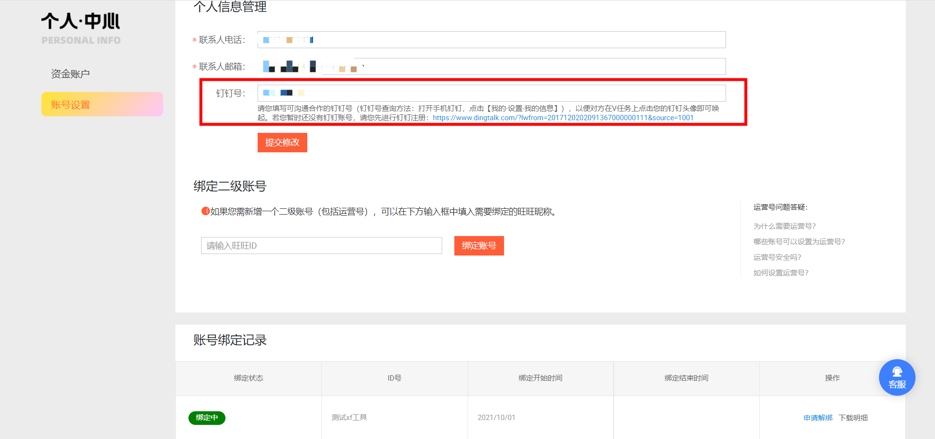935x439 pixels.
Task: Open the dingtalk.com registration link
Action: tap(563, 118)
